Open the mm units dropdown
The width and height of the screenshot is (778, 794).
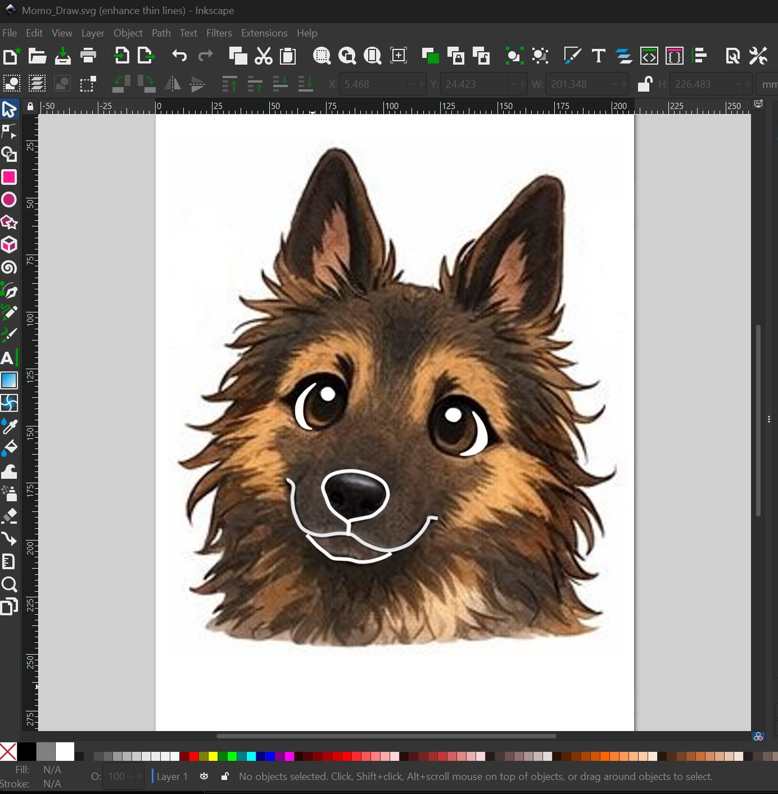(x=767, y=84)
